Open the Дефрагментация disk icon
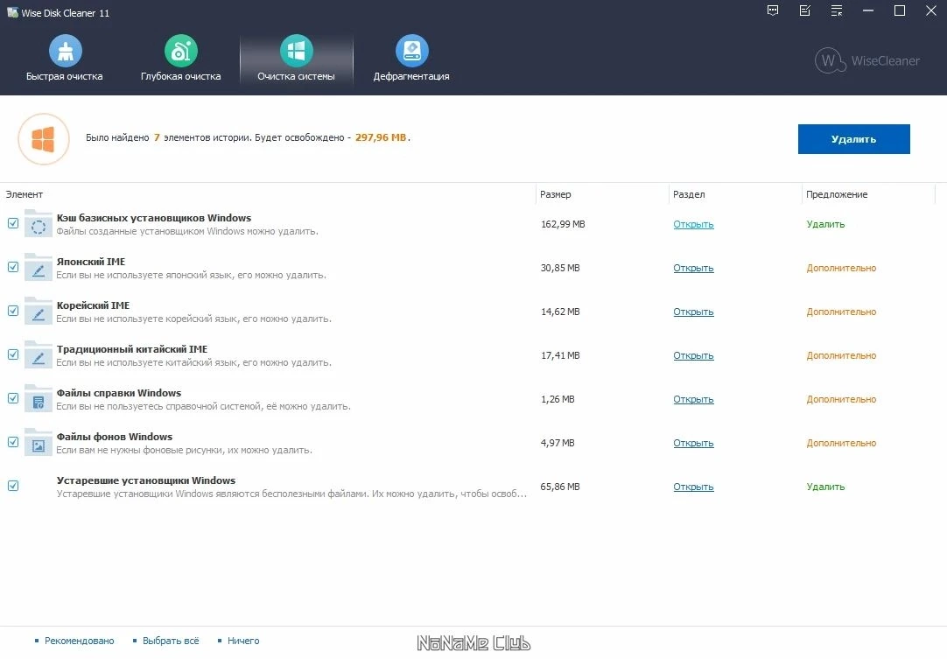This screenshot has width=947, height=659. pyautogui.click(x=411, y=51)
